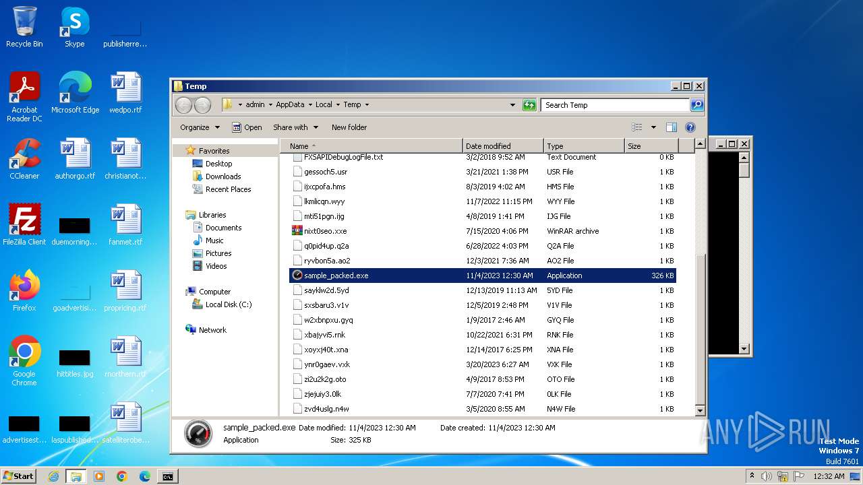Screen dimensions: 863x485
Task: Select the sample_packed.exe file
Action: tap(483, 276)
